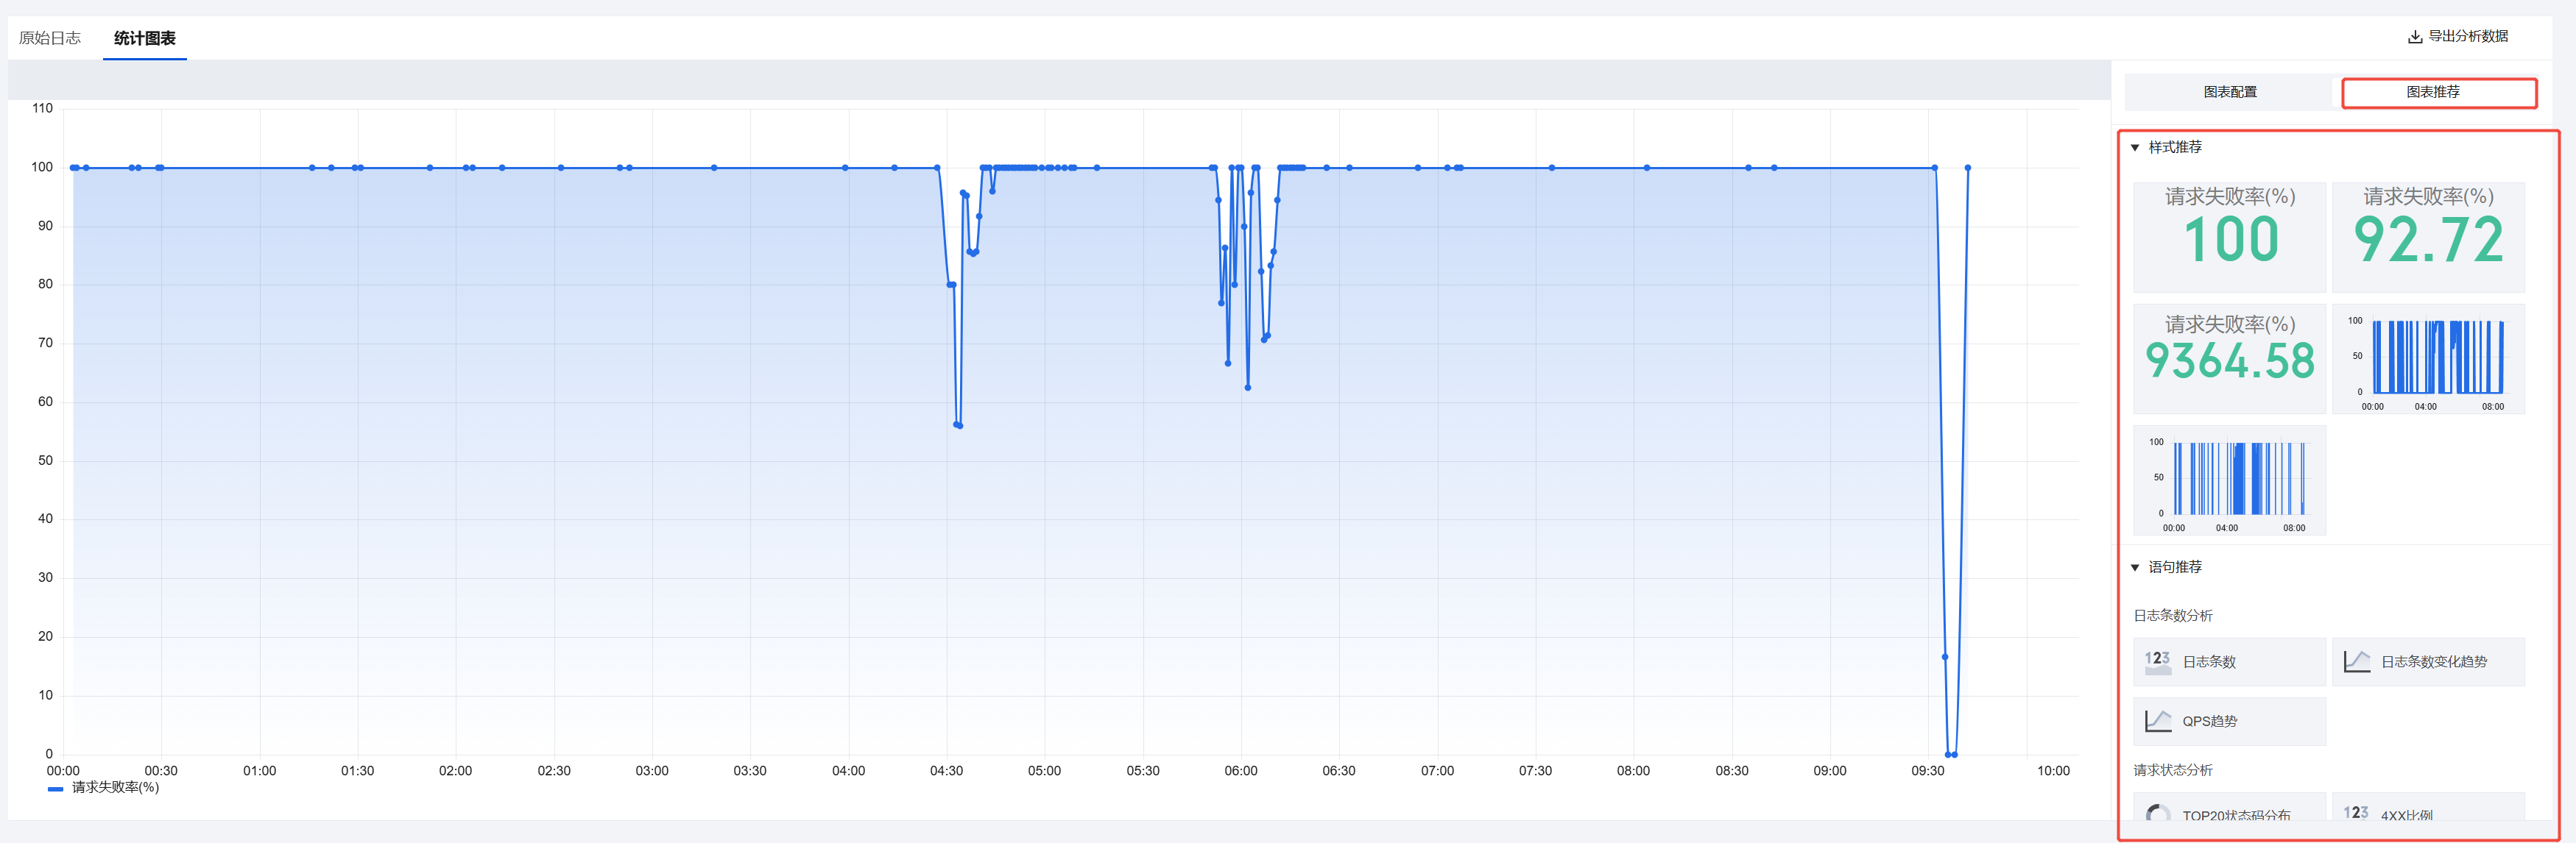Collapse the 样式推荐 section

pyautogui.click(x=2135, y=148)
